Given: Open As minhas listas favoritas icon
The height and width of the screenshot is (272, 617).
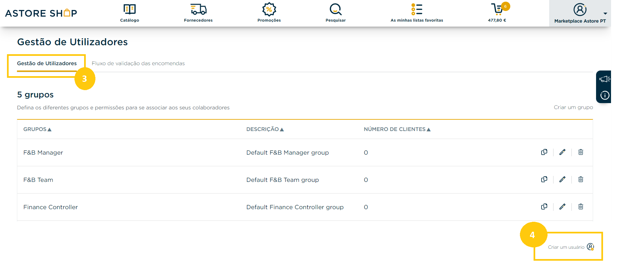Looking at the screenshot, I should [x=417, y=9].
